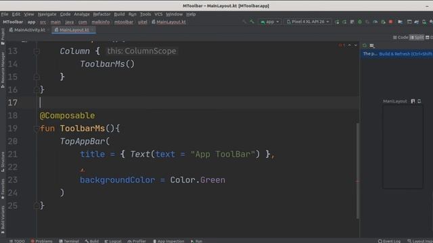Open the Event Log
This screenshot has width=433, height=243.
pyautogui.click(x=389, y=241)
